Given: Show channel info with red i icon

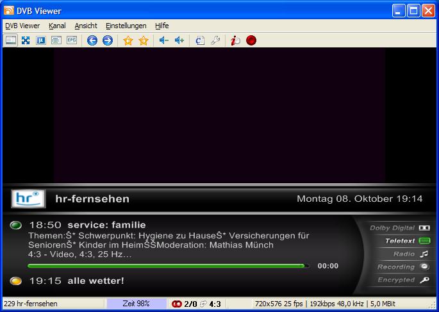Looking at the screenshot, I should coord(235,40).
